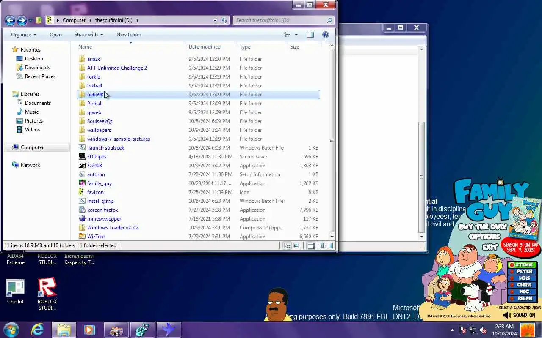Select the 3D Pipes screen saver icon
542x338 pixels.
(x=82, y=157)
